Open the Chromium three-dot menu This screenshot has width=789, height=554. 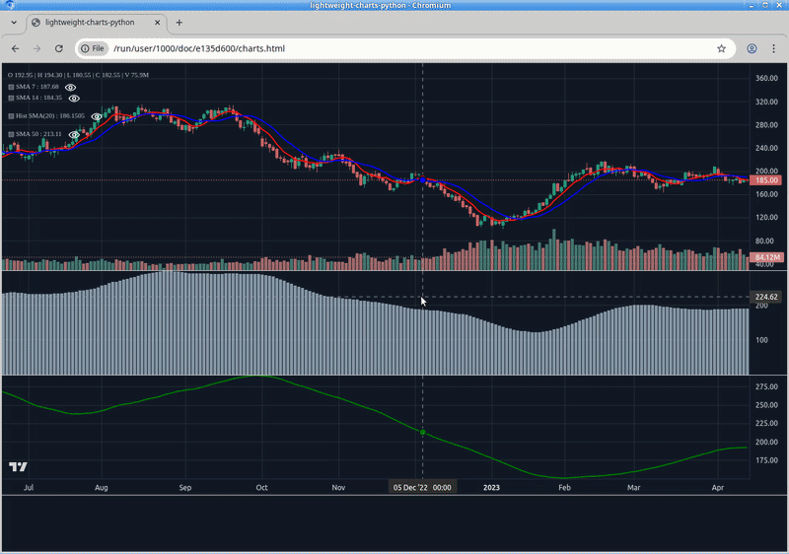(x=773, y=48)
